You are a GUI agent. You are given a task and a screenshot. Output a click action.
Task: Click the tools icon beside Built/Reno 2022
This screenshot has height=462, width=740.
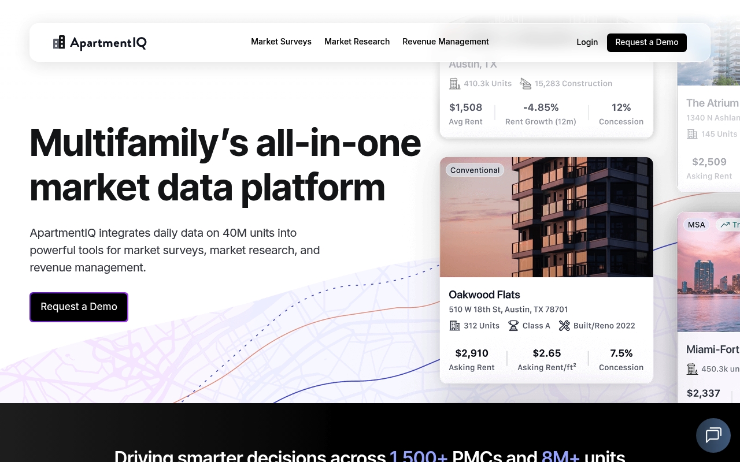click(x=564, y=326)
